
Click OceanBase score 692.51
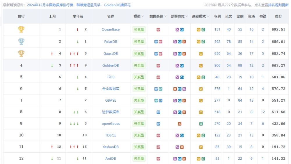(x=278, y=29)
